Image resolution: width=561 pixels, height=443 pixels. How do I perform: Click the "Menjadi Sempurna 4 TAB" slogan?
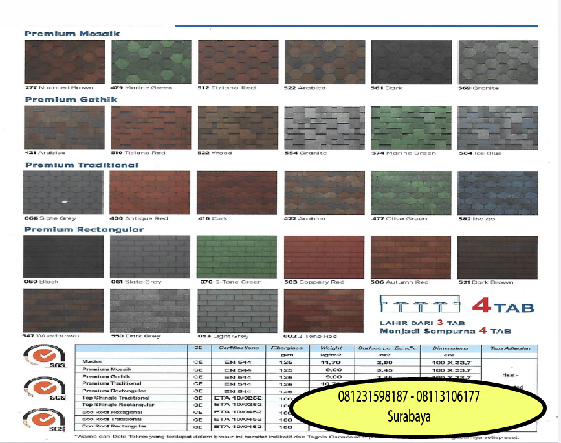coord(446,331)
